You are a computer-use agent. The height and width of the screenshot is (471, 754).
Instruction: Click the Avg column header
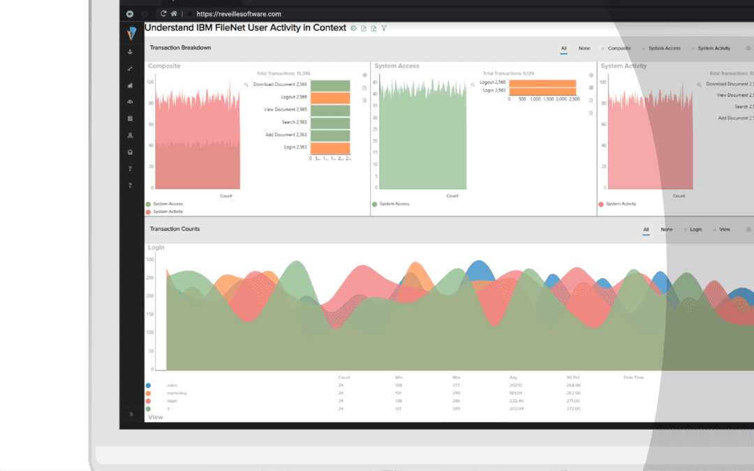[513, 377]
